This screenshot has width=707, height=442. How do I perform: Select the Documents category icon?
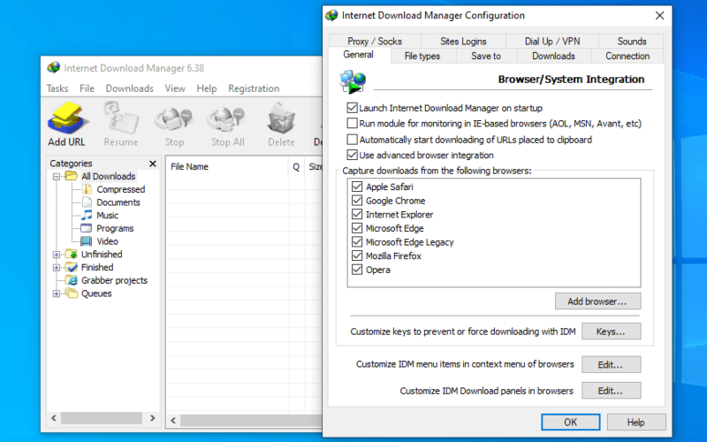[x=87, y=202]
